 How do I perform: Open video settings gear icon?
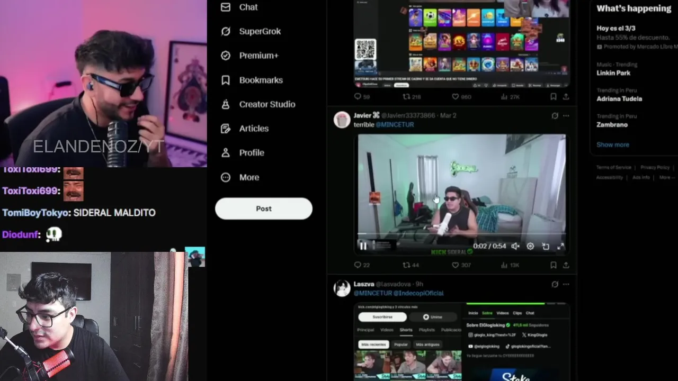[x=530, y=246]
